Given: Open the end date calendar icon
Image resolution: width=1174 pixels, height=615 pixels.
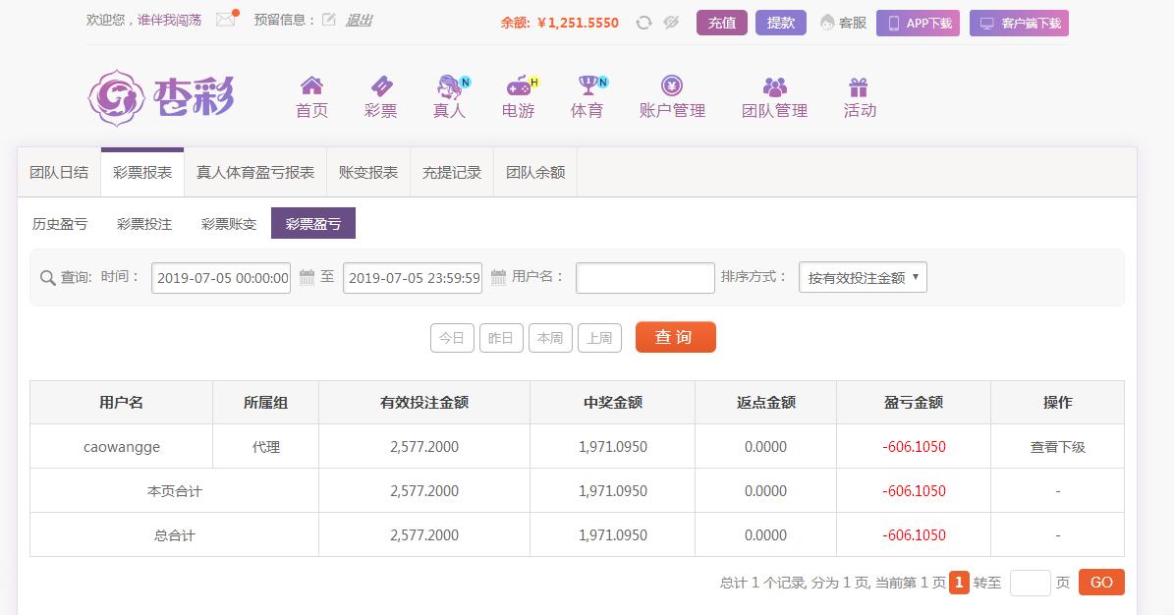Looking at the screenshot, I should point(498,277).
